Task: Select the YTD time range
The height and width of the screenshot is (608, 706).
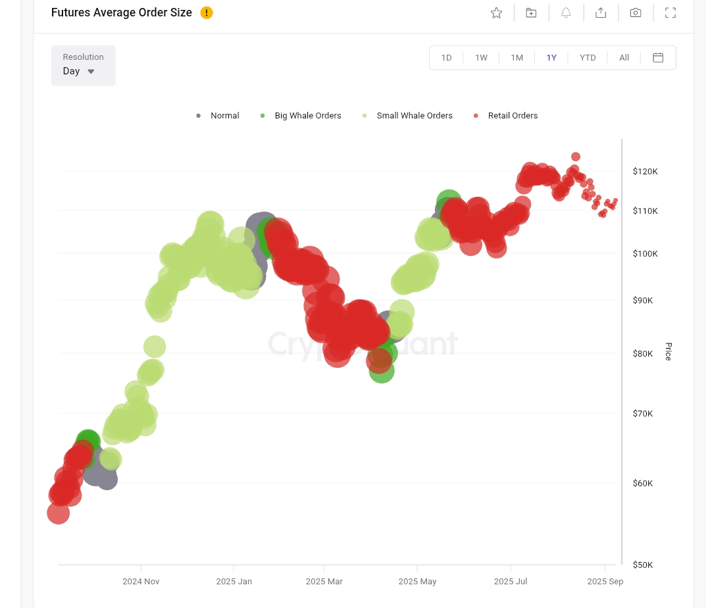Action: 588,57
